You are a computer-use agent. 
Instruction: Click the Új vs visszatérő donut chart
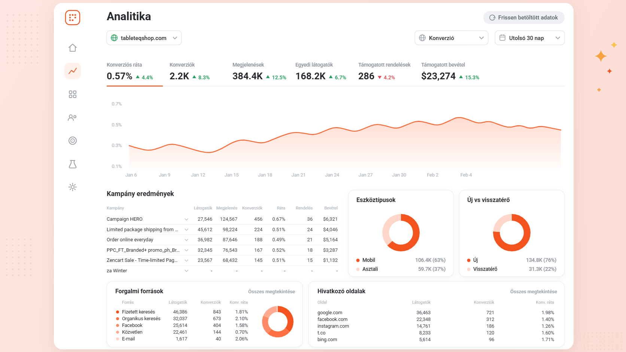tap(512, 233)
